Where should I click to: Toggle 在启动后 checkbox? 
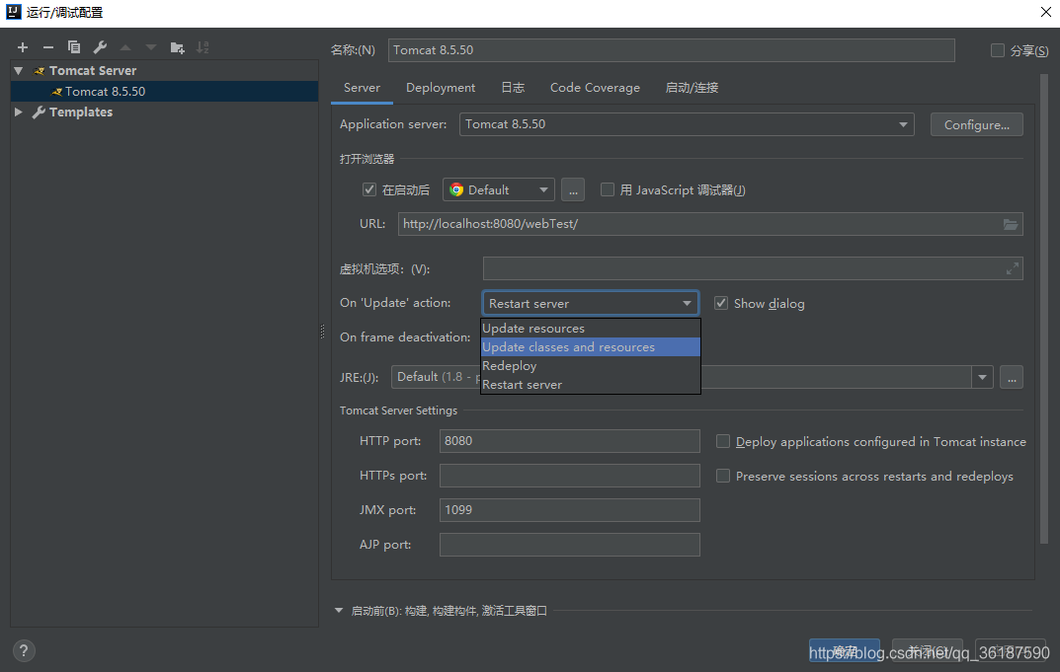click(369, 189)
